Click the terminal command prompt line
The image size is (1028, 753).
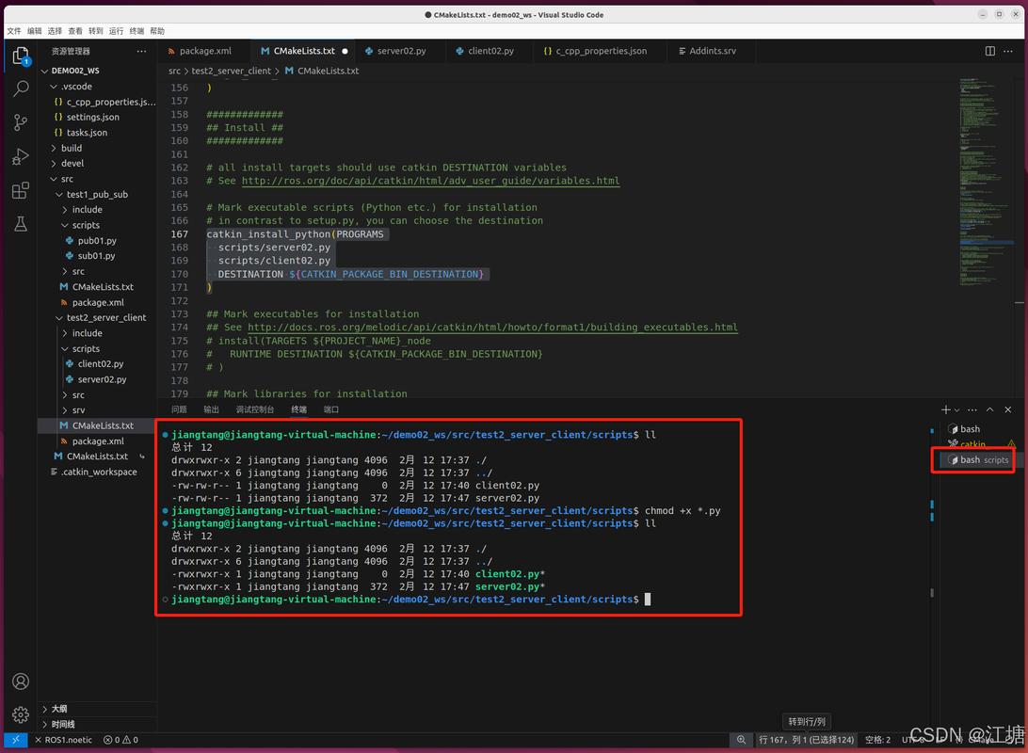click(x=410, y=600)
